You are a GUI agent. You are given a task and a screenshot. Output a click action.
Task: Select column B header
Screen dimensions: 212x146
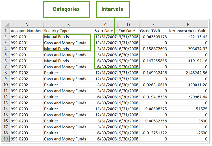pyautogui.click(x=68, y=25)
